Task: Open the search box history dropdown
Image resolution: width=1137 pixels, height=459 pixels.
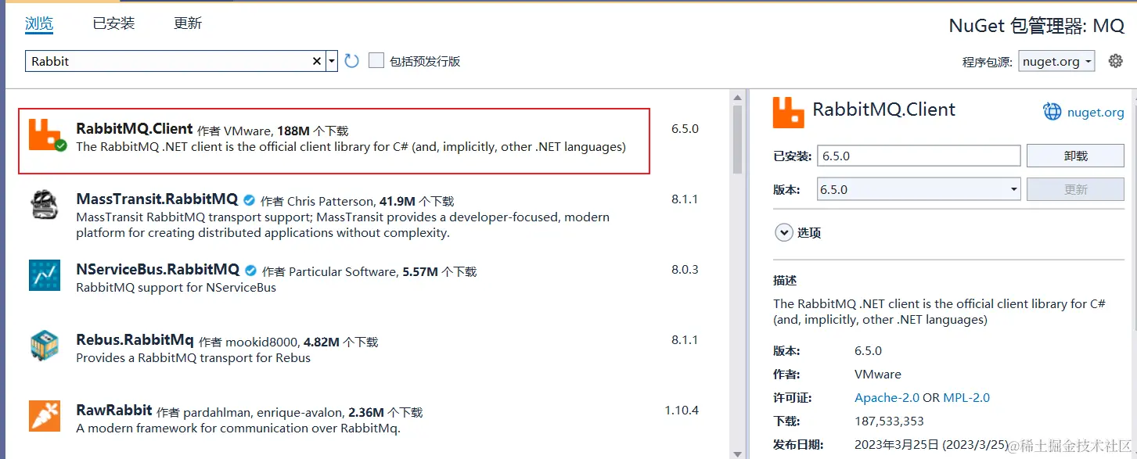Action: [x=332, y=61]
